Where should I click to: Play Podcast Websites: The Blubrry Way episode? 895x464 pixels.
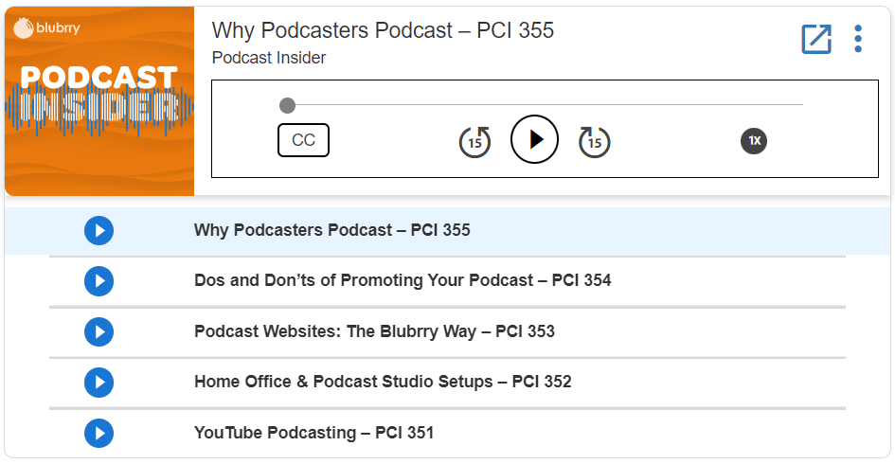click(98, 331)
